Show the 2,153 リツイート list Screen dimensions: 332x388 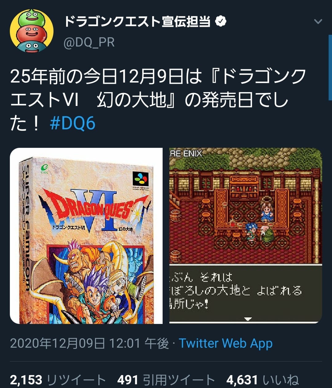[x=58, y=380]
